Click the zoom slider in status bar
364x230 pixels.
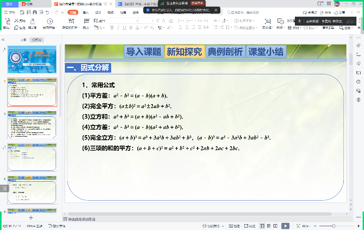pos(333,226)
